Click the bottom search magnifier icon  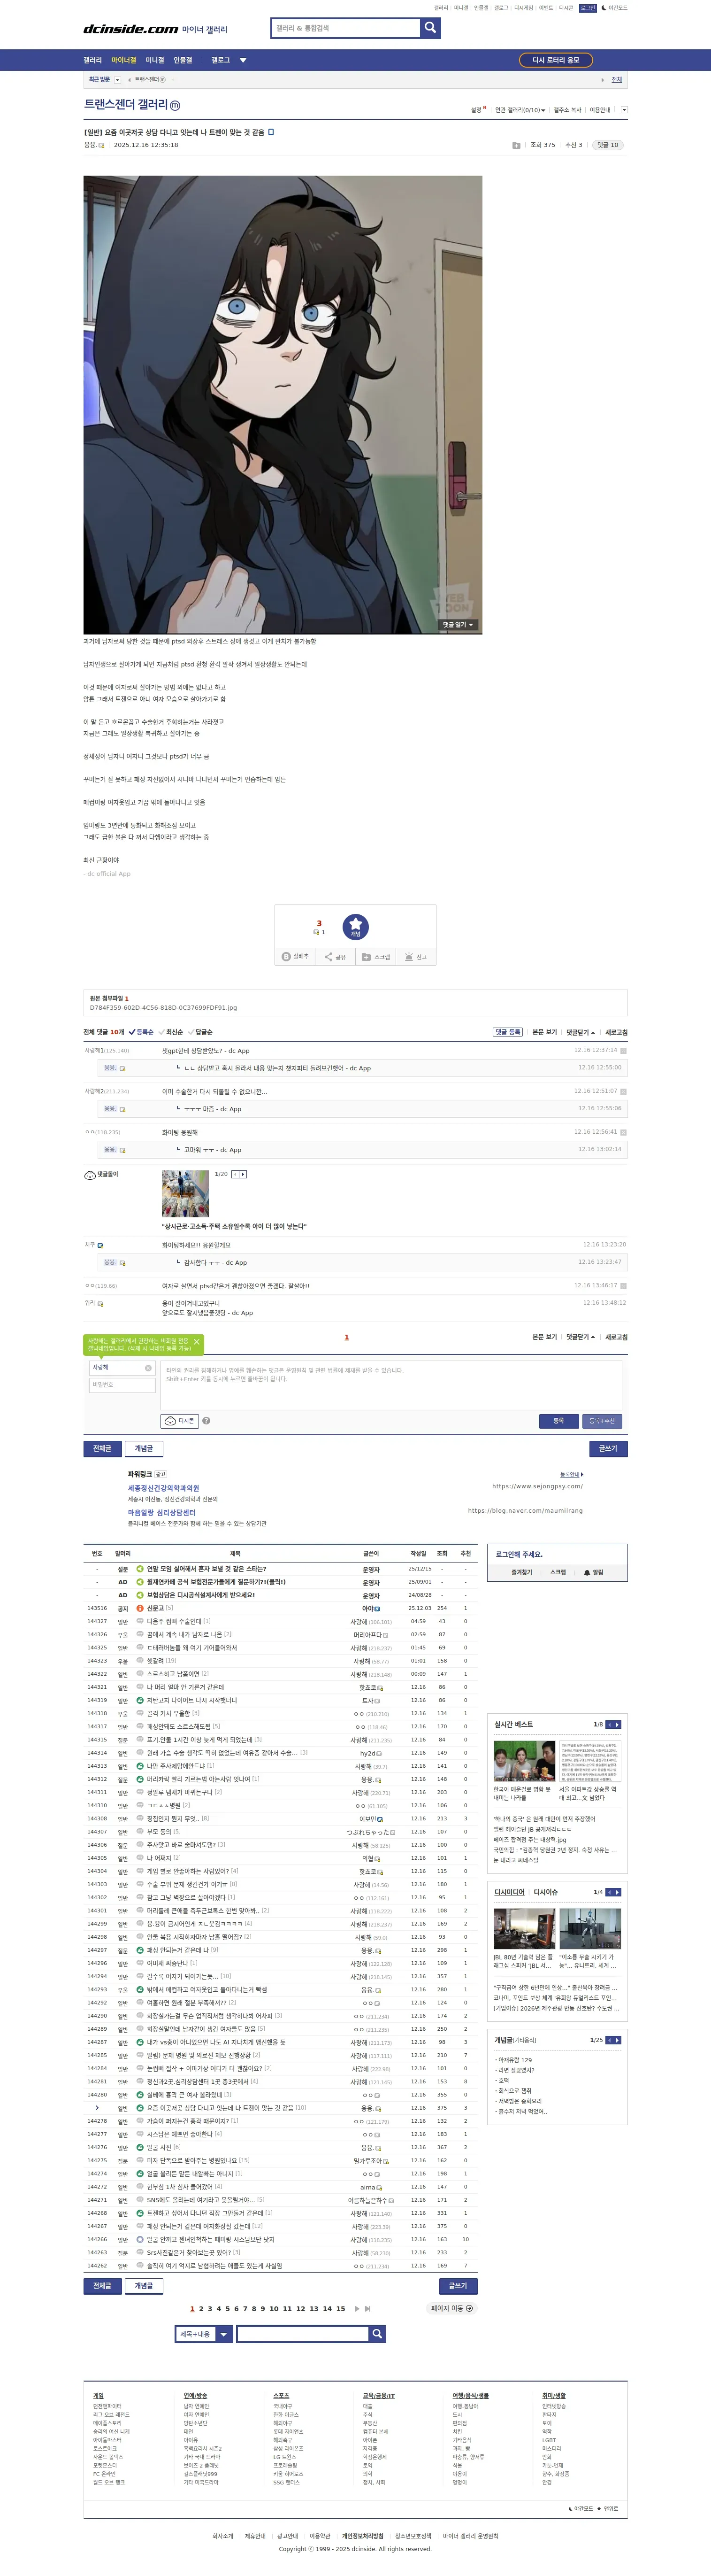click(377, 2334)
